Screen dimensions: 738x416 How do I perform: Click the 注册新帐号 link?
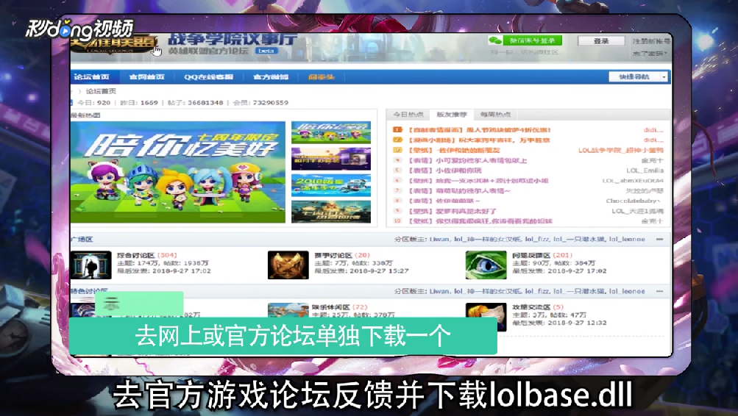[651, 41]
